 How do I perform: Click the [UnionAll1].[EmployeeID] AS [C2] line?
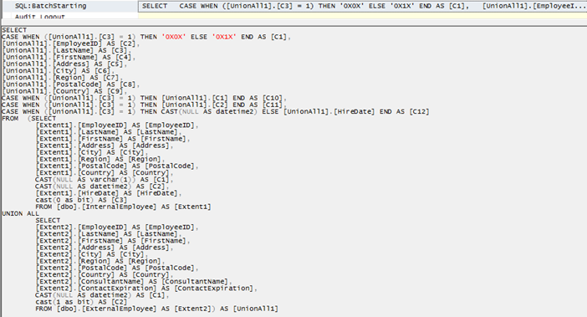click(x=71, y=43)
